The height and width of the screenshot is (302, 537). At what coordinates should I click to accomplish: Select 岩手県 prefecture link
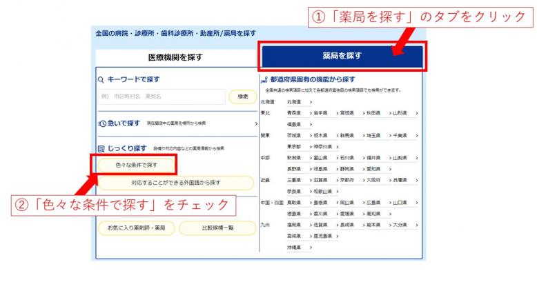(326, 113)
